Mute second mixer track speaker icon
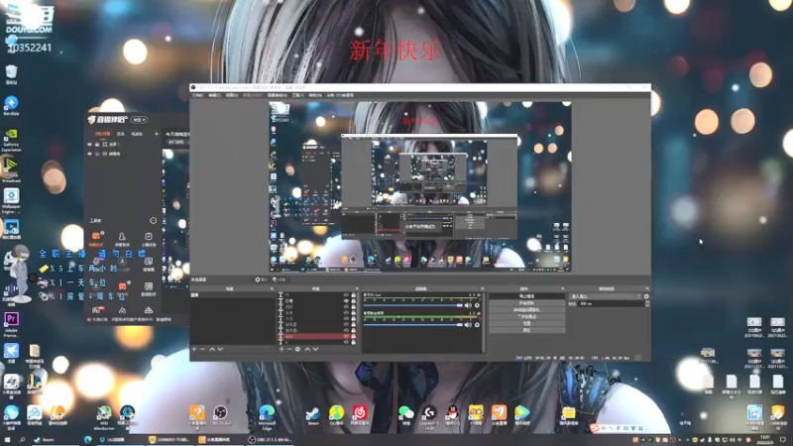This screenshot has height=446, width=793. click(468, 325)
